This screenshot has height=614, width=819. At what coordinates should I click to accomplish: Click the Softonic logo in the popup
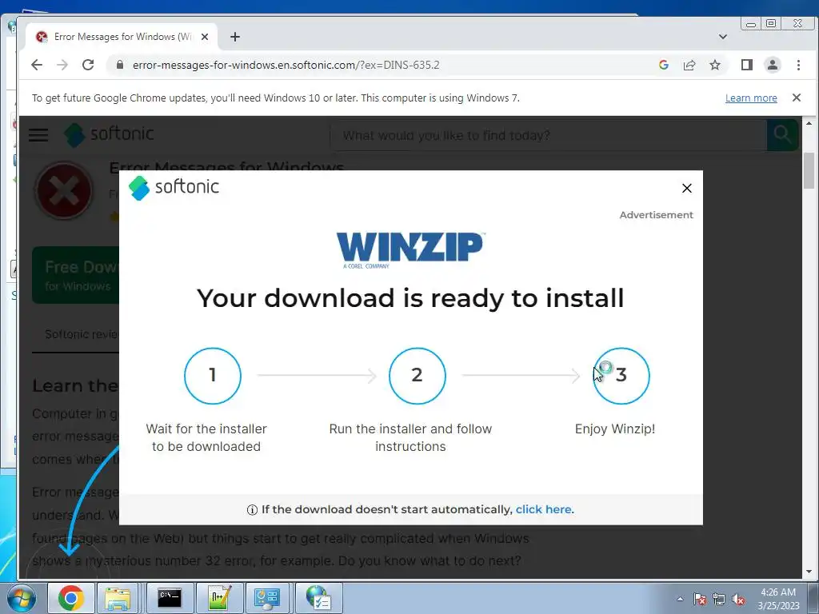point(174,187)
